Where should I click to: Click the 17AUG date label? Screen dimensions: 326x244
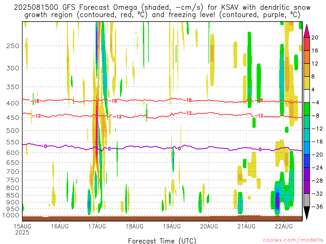[97, 226]
